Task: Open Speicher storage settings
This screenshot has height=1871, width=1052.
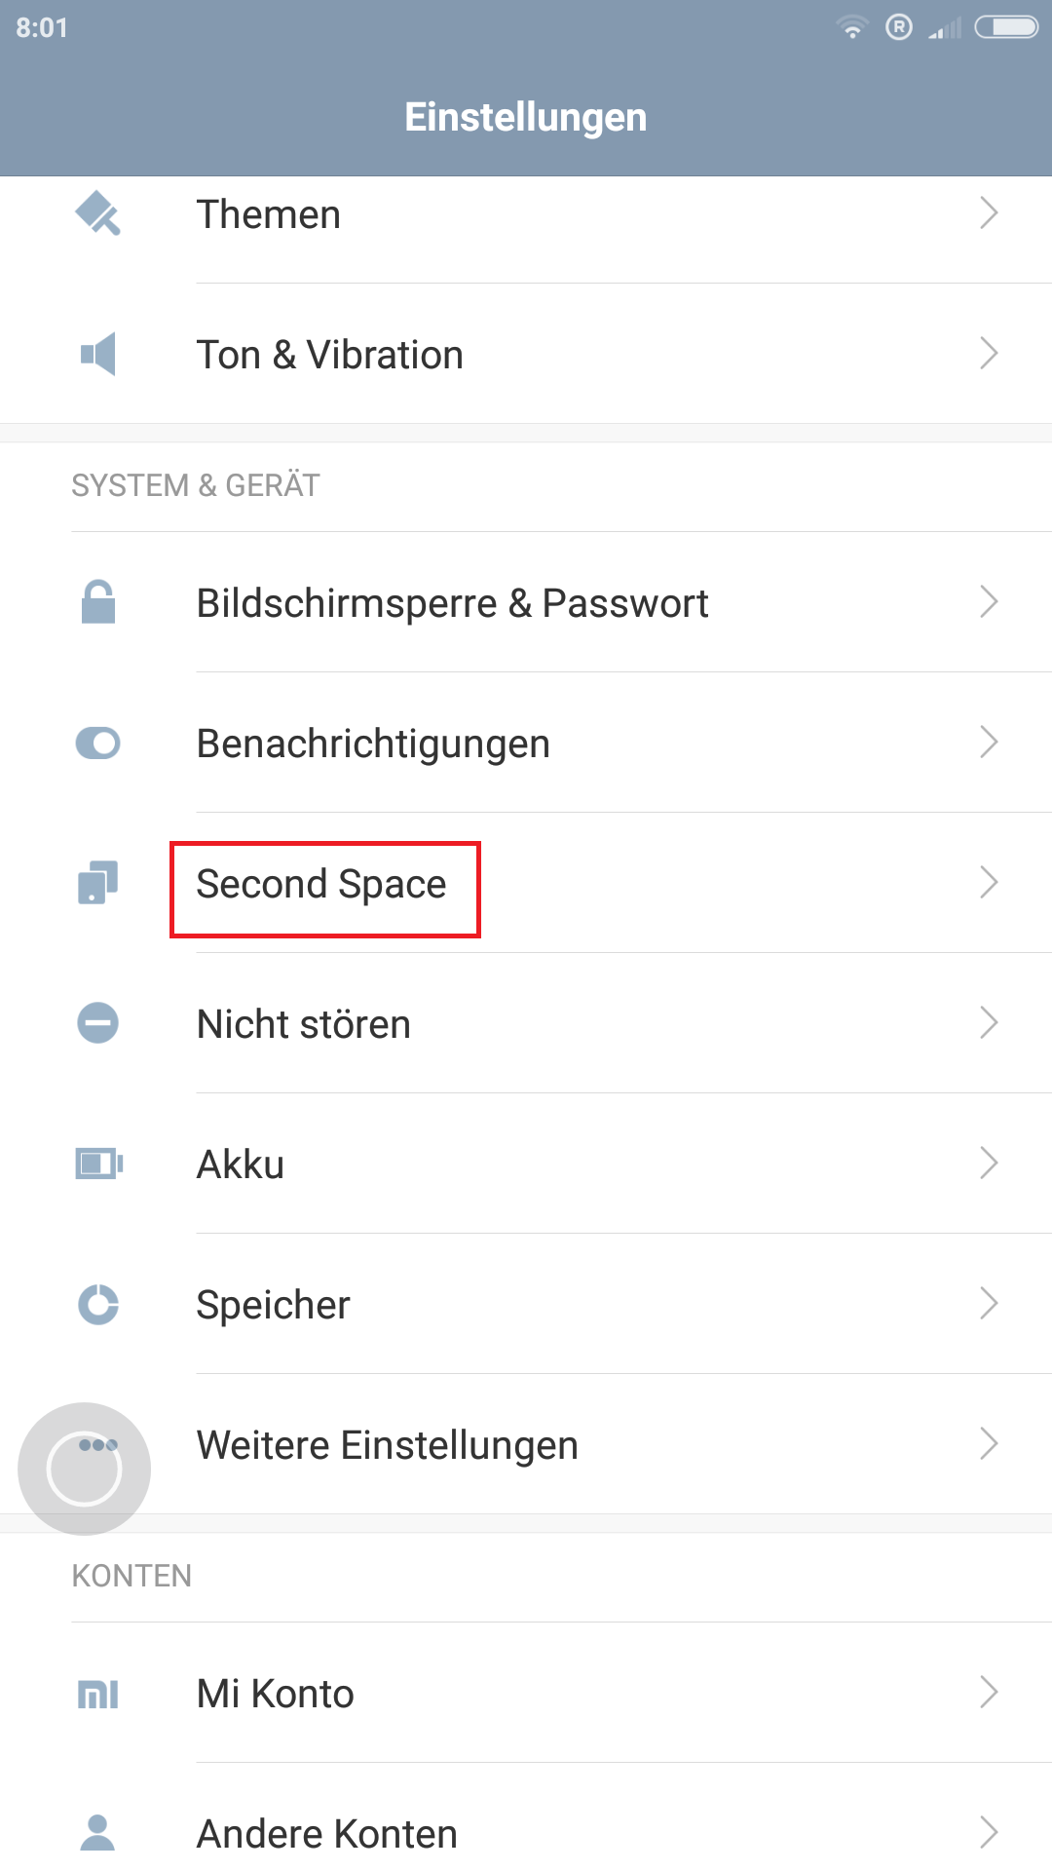Action: pos(526,1304)
